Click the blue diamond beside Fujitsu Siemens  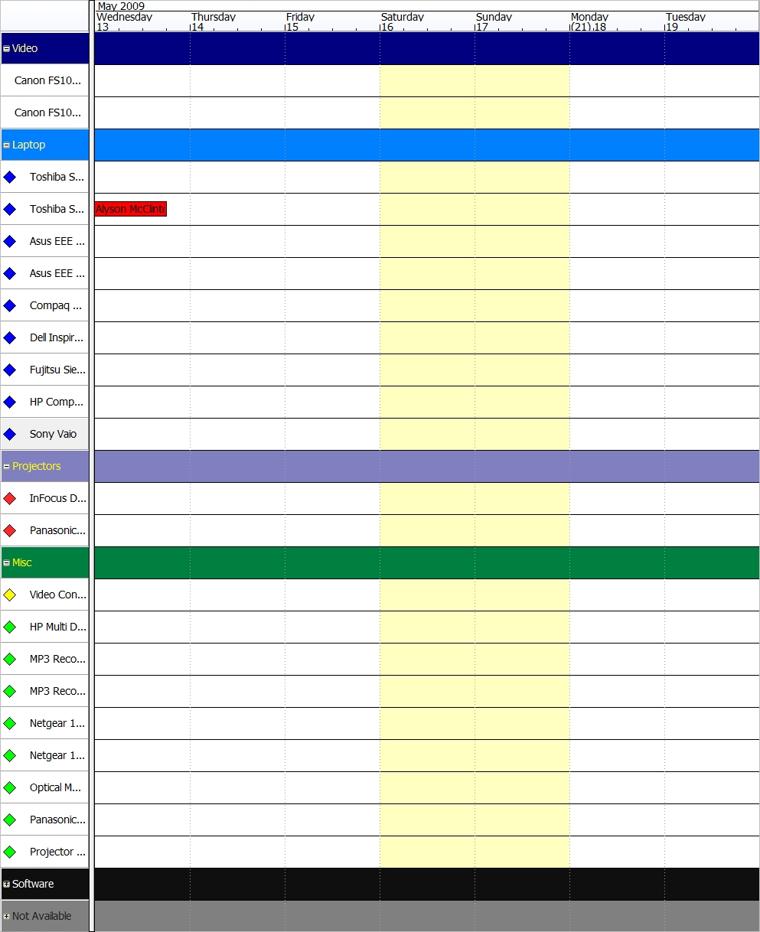[9, 369]
